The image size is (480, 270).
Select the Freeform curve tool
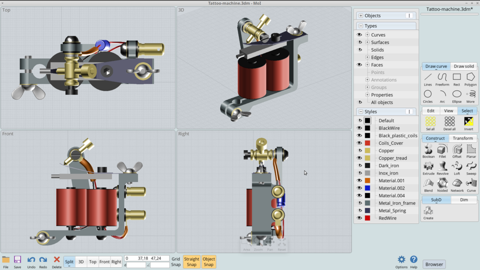tap(442, 79)
